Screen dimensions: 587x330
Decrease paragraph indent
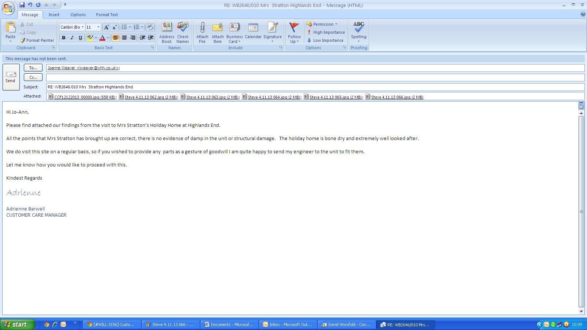[x=142, y=37]
